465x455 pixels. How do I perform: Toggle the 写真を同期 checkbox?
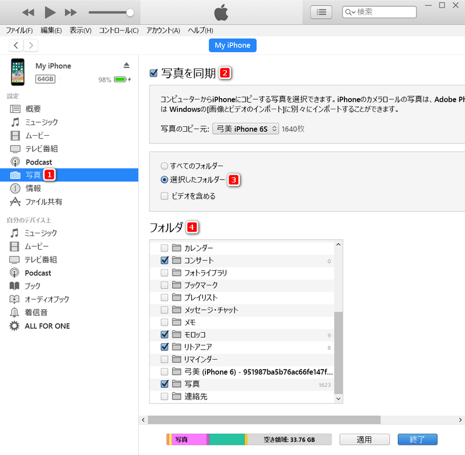pos(154,73)
